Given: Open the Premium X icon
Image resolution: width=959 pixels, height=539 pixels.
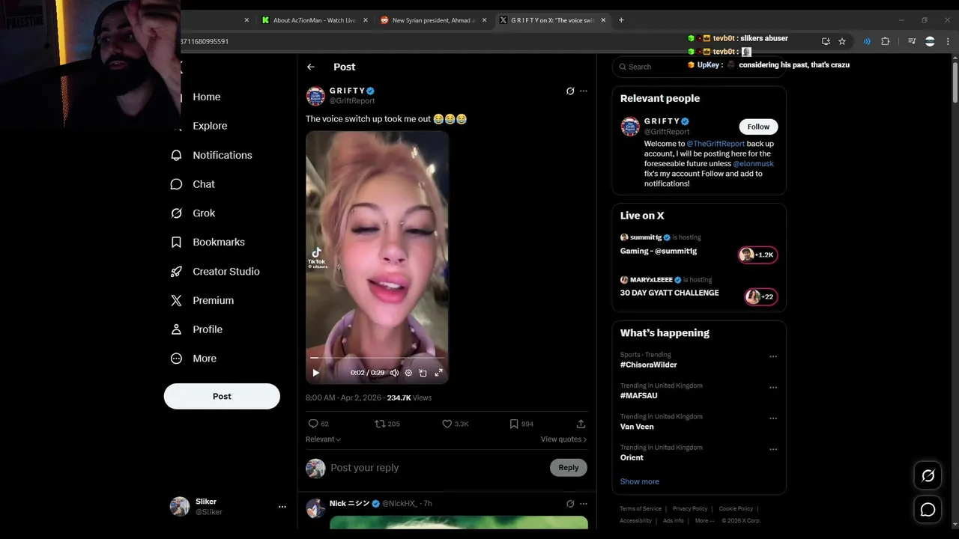Looking at the screenshot, I should point(176,300).
